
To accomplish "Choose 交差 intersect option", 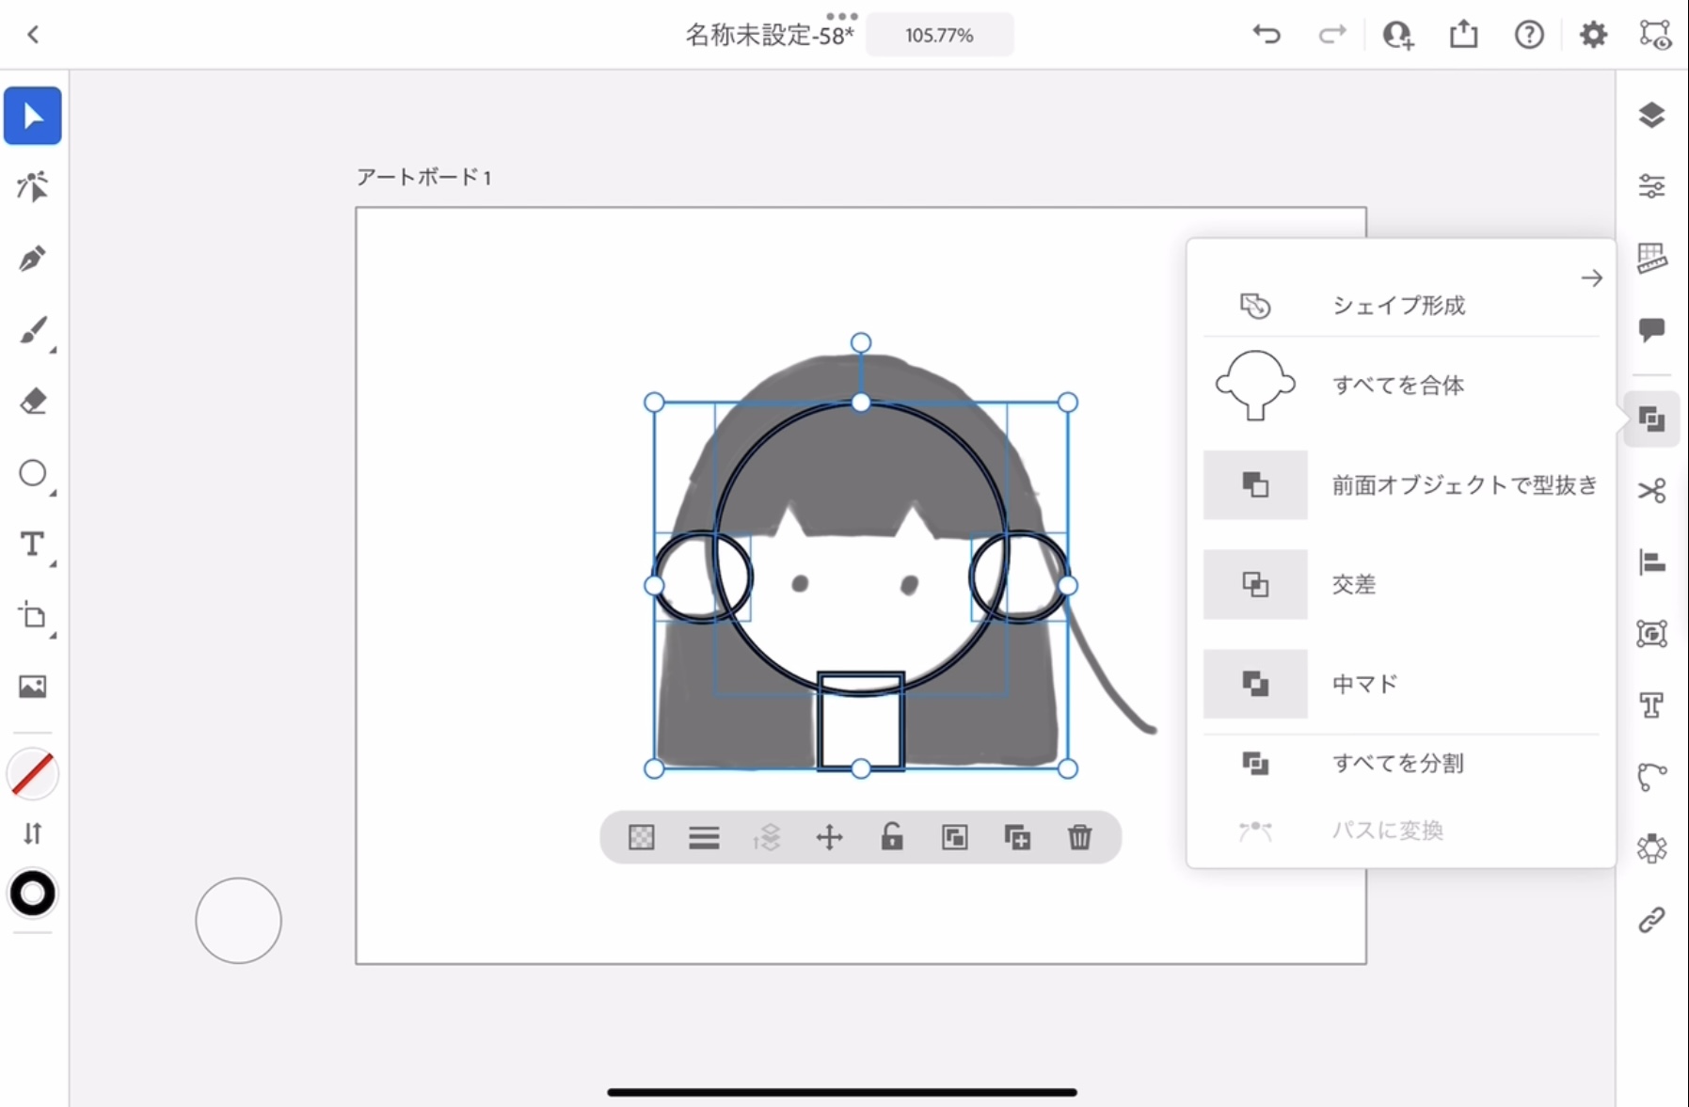I will (1401, 584).
